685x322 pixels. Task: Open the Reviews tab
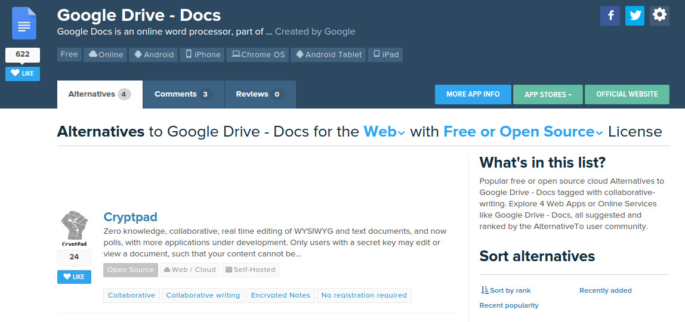tap(260, 94)
